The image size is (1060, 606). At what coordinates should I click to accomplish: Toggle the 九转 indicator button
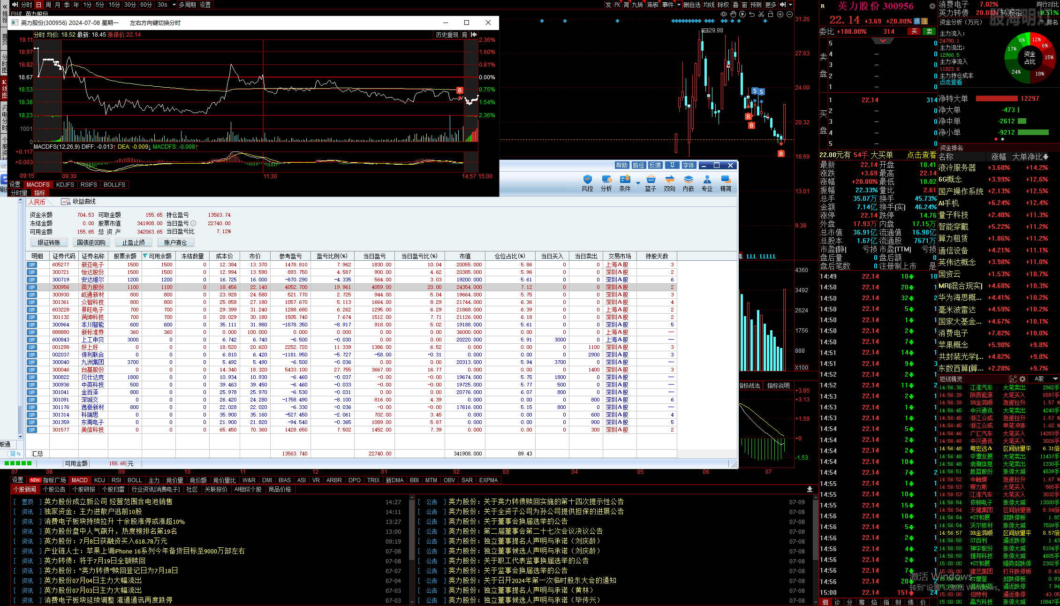point(637,5)
